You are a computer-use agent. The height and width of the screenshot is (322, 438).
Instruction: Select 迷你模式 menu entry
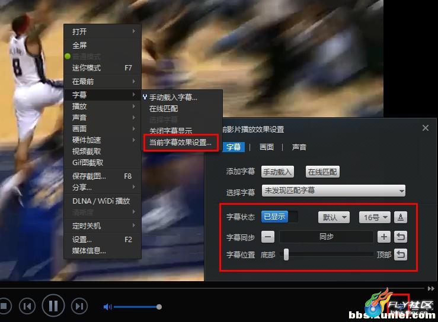coord(103,68)
